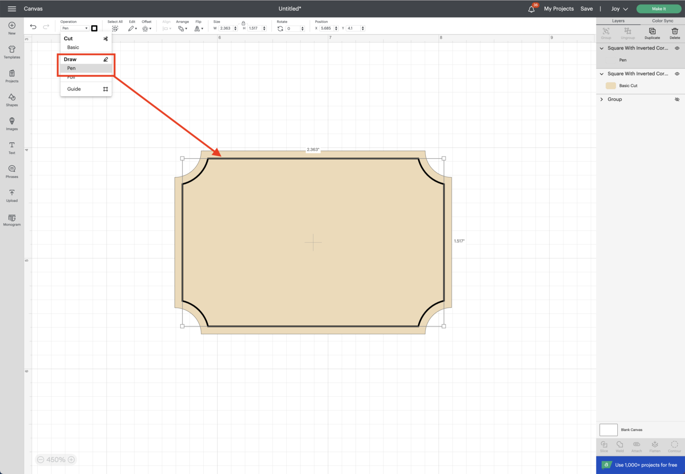Open the Joy machine dropdown
Image resolution: width=685 pixels, height=474 pixels.
(x=619, y=9)
